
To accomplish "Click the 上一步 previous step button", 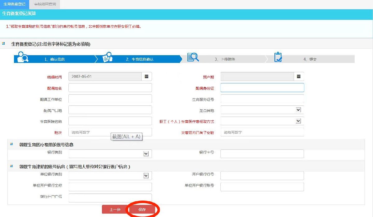I will [115, 210].
